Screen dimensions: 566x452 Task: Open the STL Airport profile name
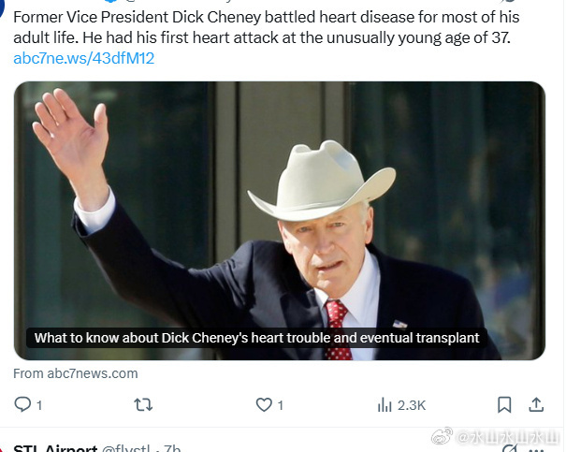pos(55,448)
